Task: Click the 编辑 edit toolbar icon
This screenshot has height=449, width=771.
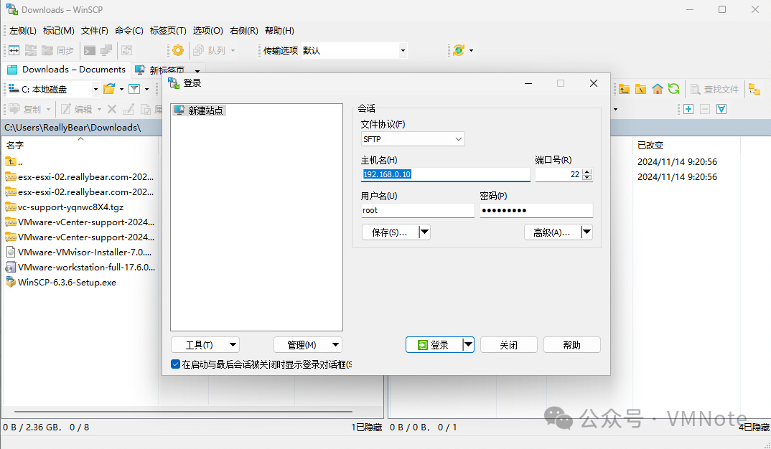Action: 78,109
